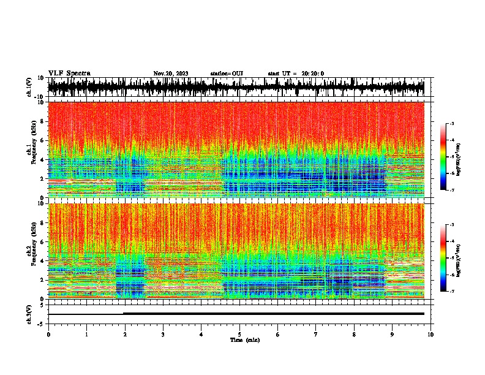Click the ch.2 colorbar '-7' bottom label

pos(451,291)
